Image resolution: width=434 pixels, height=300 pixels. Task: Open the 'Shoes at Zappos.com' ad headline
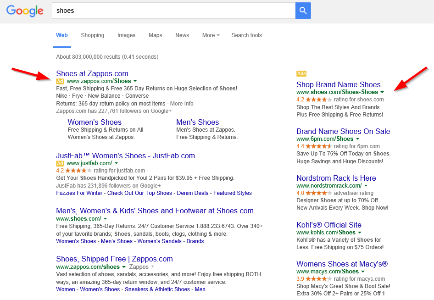click(92, 73)
